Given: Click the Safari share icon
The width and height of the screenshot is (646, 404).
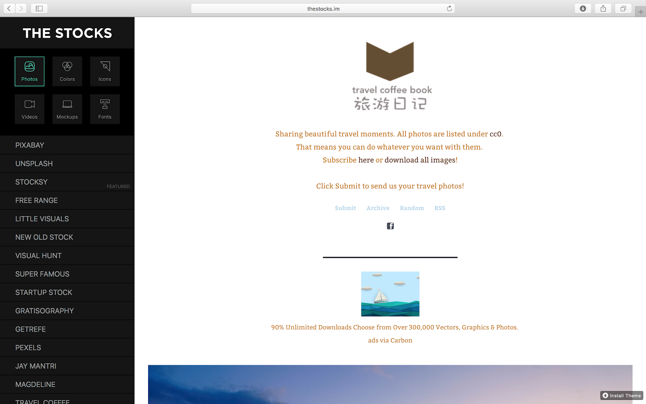Looking at the screenshot, I should (x=603, y=8).
